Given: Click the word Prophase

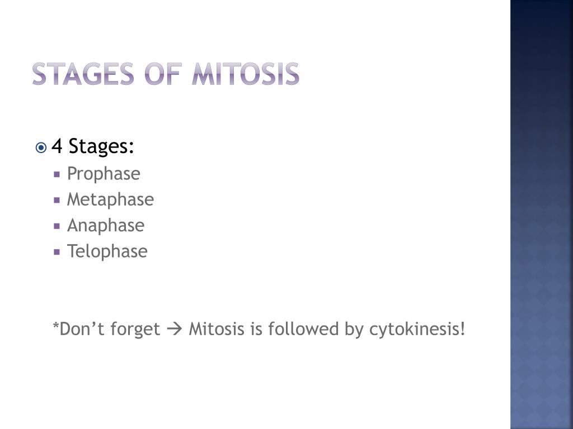Looking at the screenshot, I should point(104,174).
